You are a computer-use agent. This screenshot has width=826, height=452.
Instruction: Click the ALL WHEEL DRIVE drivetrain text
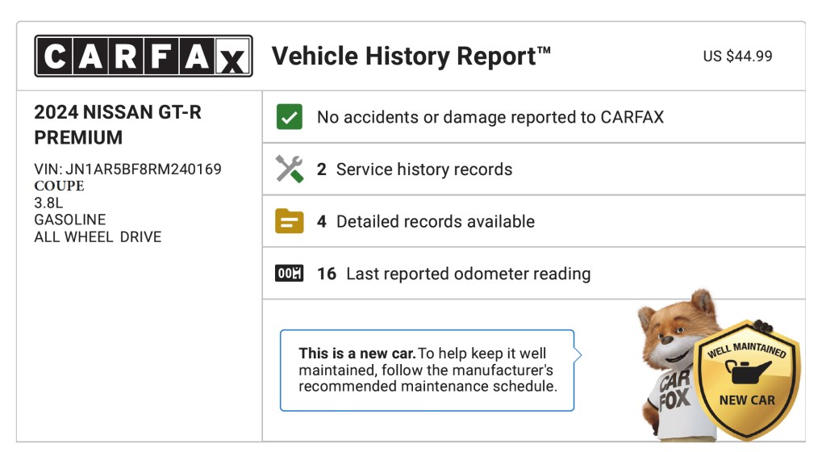tap(98, 237)
